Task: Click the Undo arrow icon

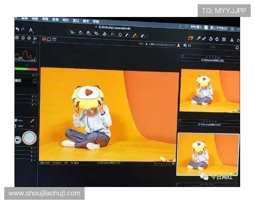Action: point(17,29)
